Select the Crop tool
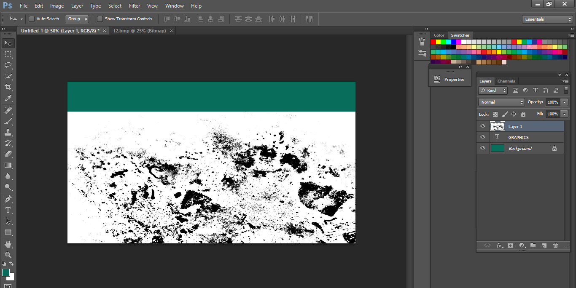The width and height of the screenshot is (576, 288). point(8,87)
